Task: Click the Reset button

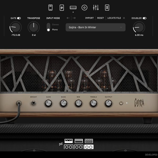Action: tap(101, 18)
